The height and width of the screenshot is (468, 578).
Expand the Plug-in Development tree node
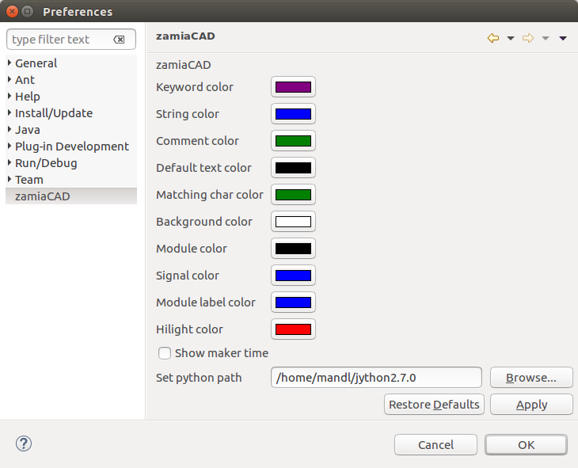[10, 146]
